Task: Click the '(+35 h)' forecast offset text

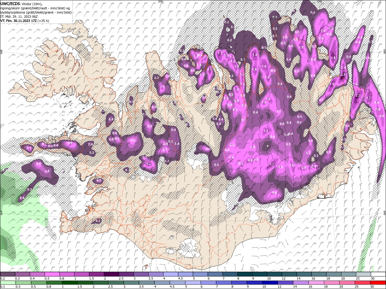Action: [x=43, y=21]
